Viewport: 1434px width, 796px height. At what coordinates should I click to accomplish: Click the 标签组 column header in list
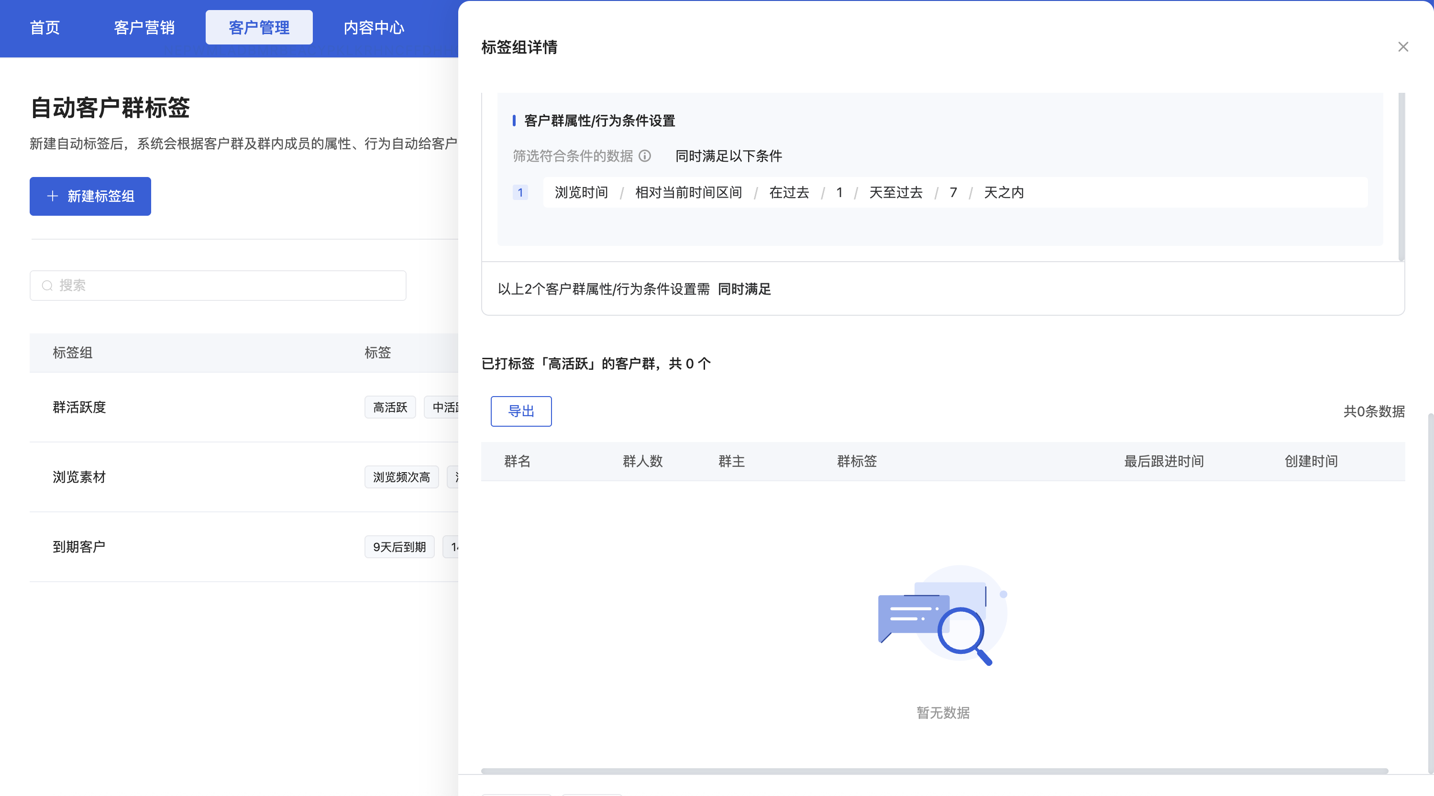[x=72, y=353]
